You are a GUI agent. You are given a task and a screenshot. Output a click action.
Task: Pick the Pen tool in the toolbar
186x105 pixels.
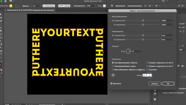(1, 21)
